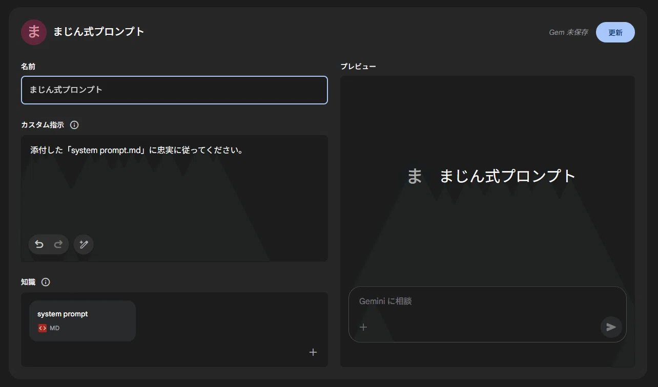This screenshot has width=658, height=387.
Task: Click the magic wand rewrite icon
Action: (84, 245)
